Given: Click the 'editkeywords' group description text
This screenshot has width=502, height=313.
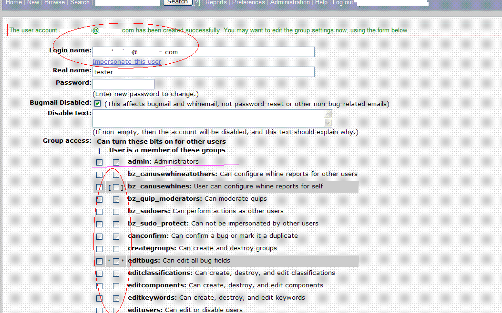Looking at the screenshot, I should [x=216, y=298].
